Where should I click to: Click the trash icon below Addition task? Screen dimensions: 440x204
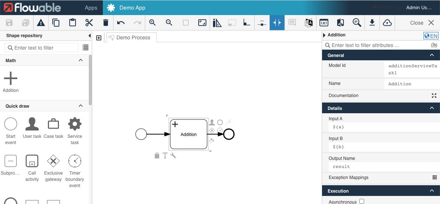coord(157,155)
